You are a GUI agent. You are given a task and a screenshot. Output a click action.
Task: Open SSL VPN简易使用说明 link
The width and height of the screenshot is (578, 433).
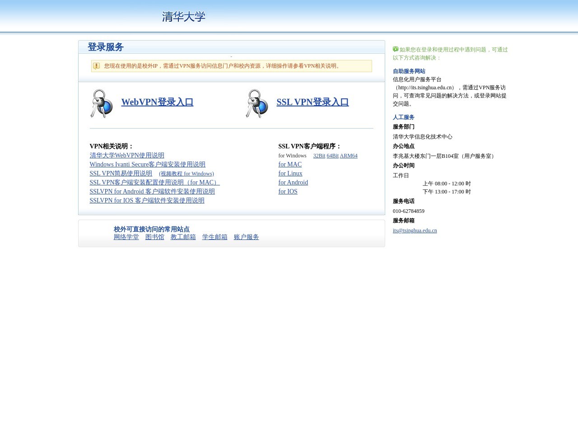121,173
